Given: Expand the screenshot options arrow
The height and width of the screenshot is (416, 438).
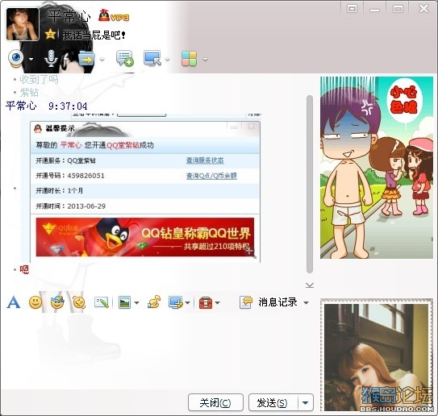Looking at the screenshot, I should [187, 302].
